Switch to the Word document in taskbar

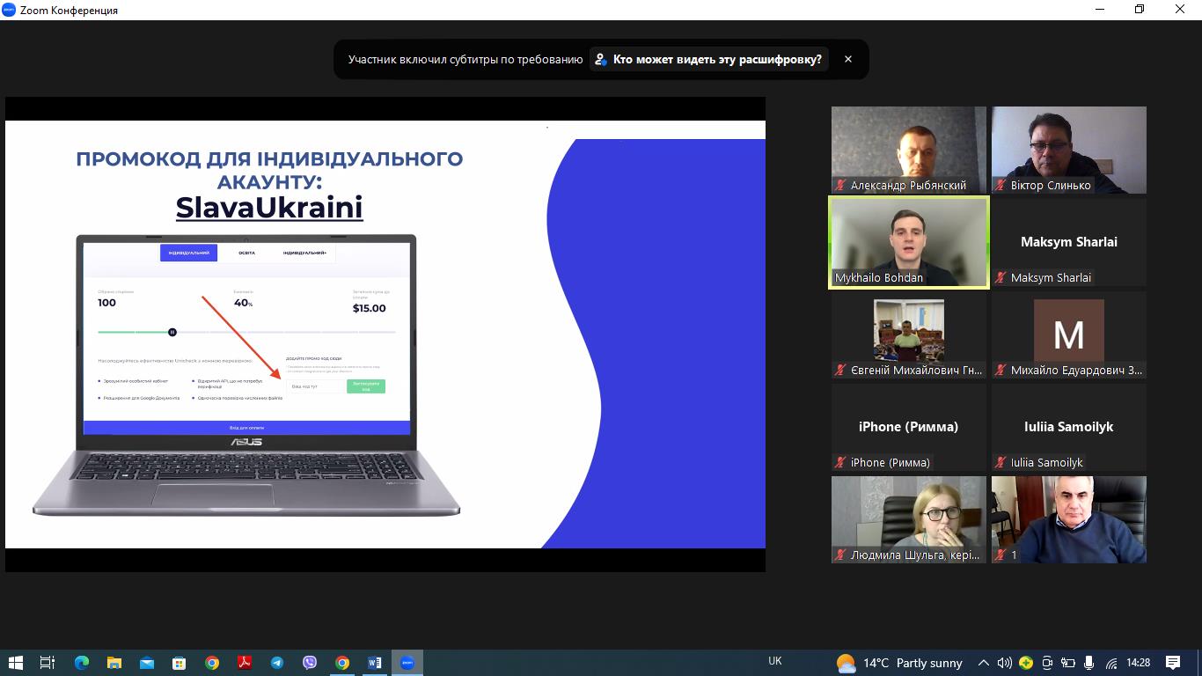[x=375, y=663]
